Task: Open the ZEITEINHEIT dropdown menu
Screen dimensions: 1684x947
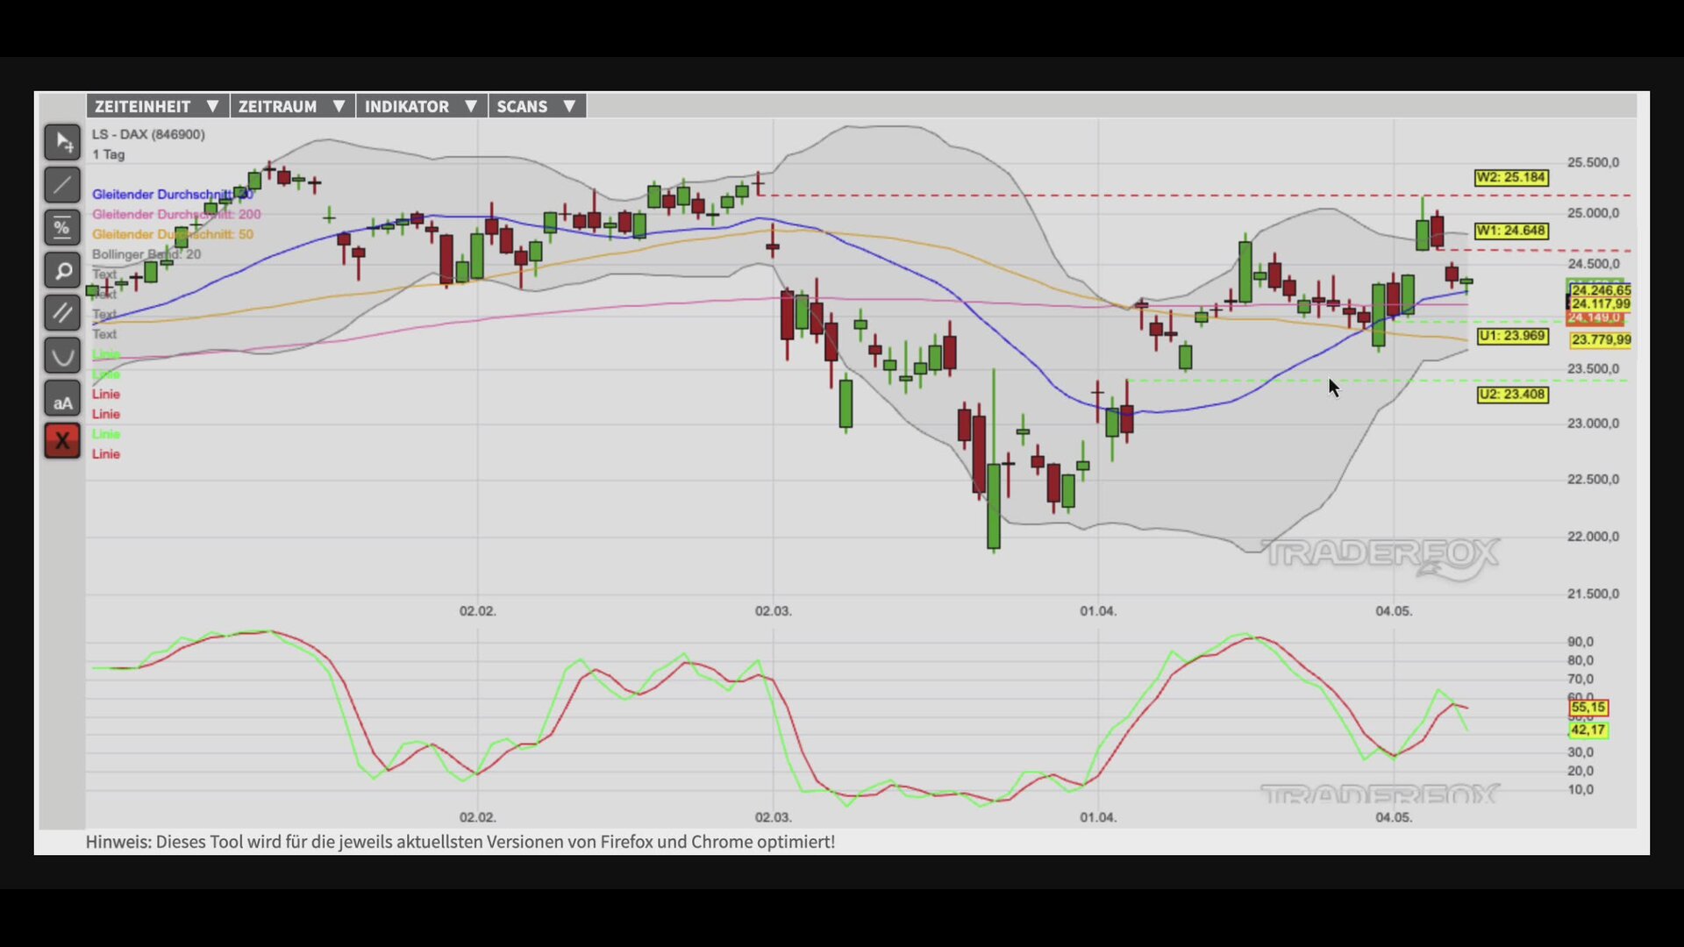Action: [158, 106]
